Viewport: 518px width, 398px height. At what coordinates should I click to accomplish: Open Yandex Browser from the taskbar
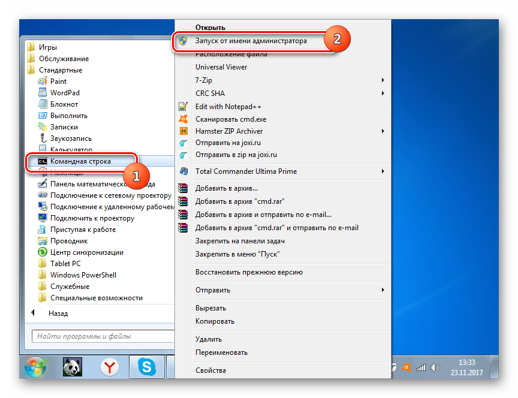click(109, 367)
